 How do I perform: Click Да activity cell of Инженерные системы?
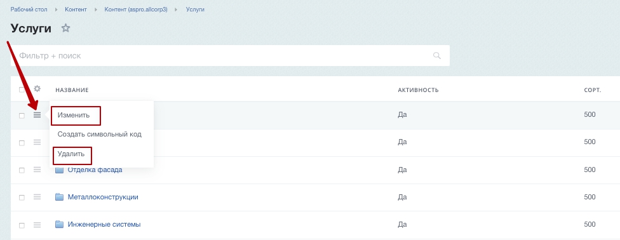(402, 224)
